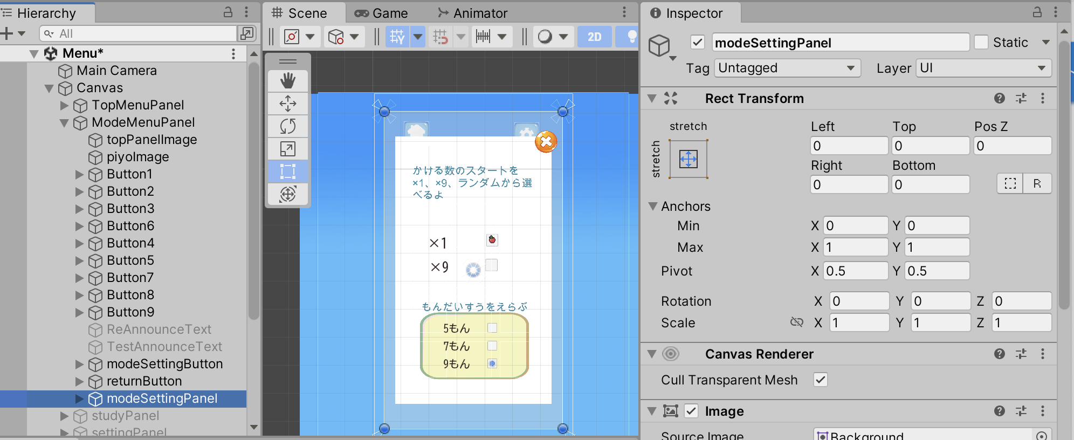Click the draw mode sphere icon
Image resolution: width=1074 pixels, height=440 pixels.
click(x=545, y=37)
